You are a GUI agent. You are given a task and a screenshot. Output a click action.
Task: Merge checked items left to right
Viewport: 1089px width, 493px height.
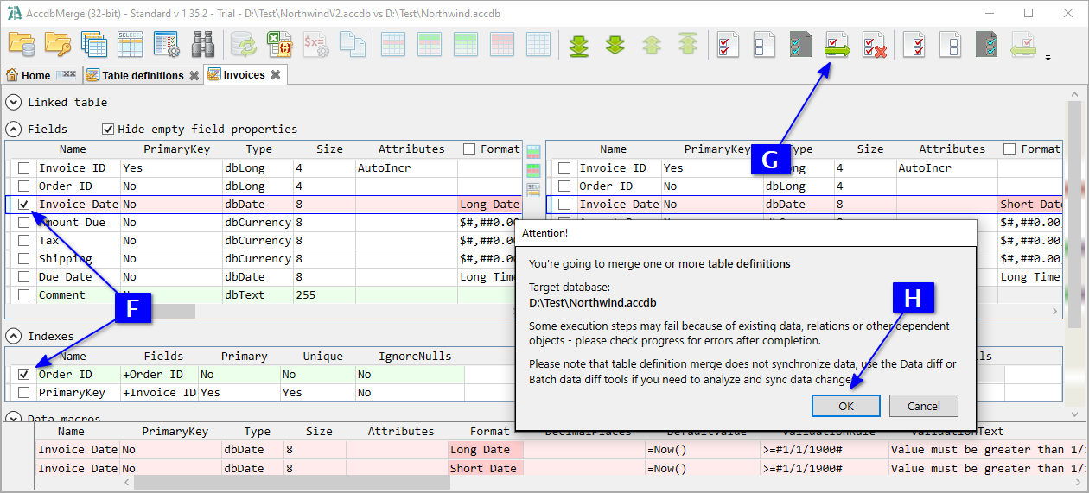[837, 44]
